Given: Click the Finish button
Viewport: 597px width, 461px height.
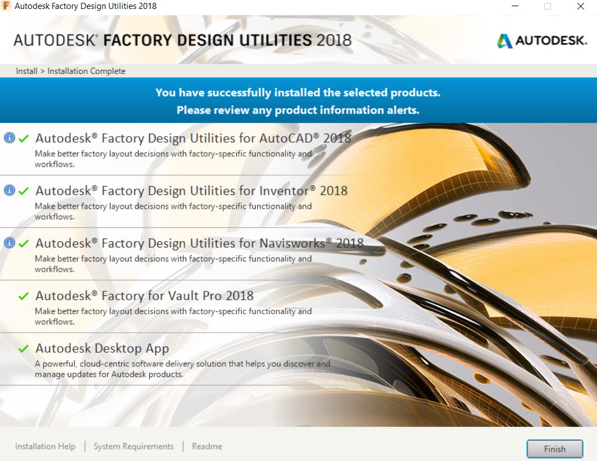Looking at the screenshot, I should click(x=555, y=449).
